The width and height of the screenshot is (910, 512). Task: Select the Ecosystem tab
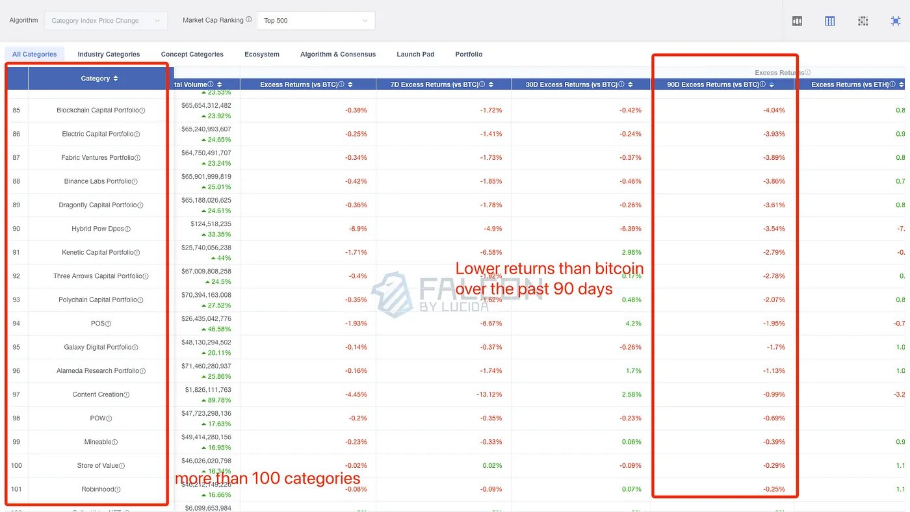[262, 55]
